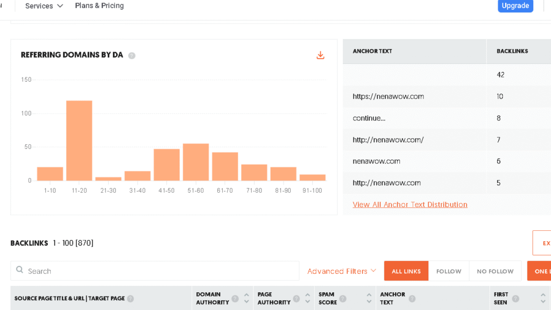The image size is (551, 310).
Task: Open the Plans & Pricing menu
Action: point(99,6)
